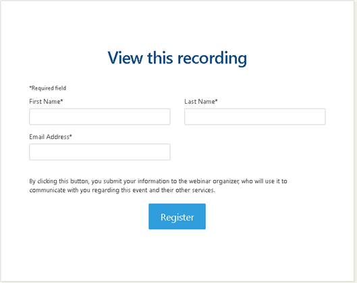
Task: Click the First Name input field
Action: 100,117
